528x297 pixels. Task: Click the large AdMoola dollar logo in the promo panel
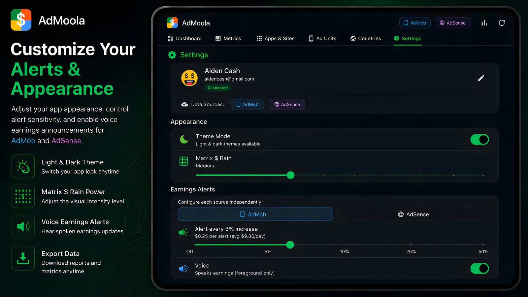(21, 20)
